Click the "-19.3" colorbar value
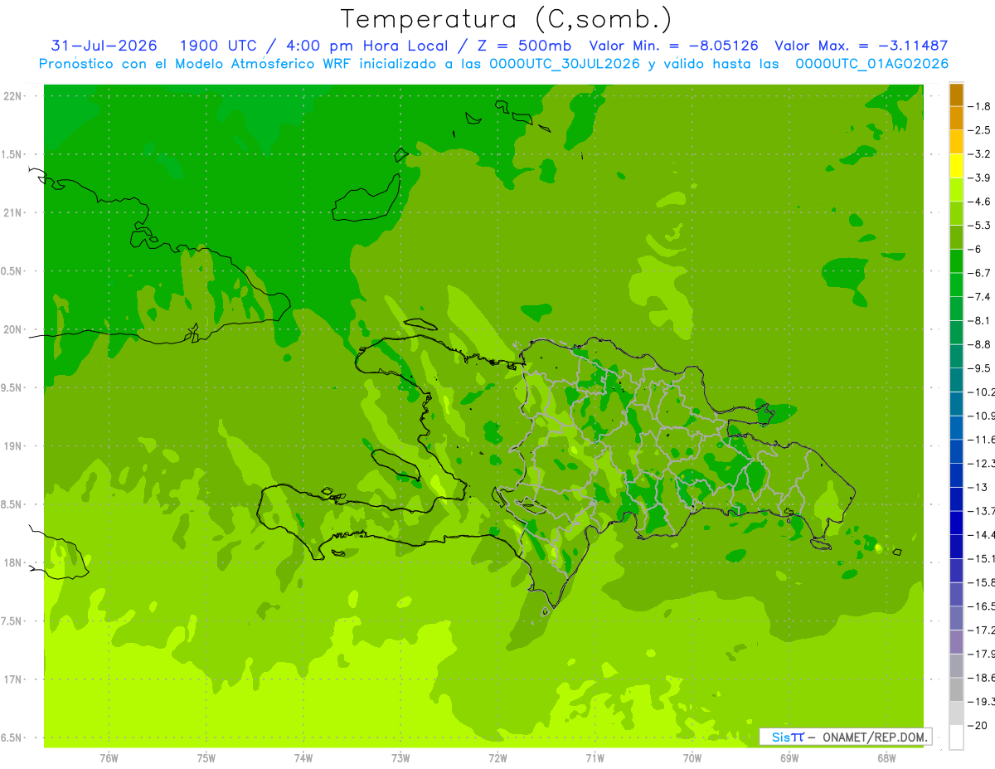Screen dimensions: 995x769 (x=982, y=701)
